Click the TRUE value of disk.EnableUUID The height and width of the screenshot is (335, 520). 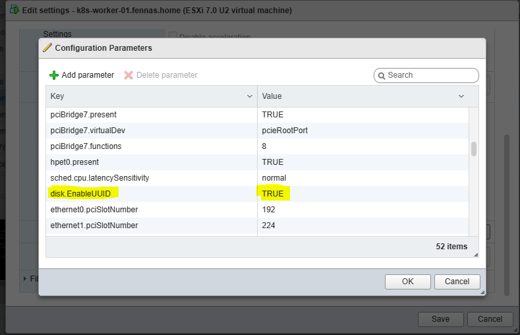point(273,194)
